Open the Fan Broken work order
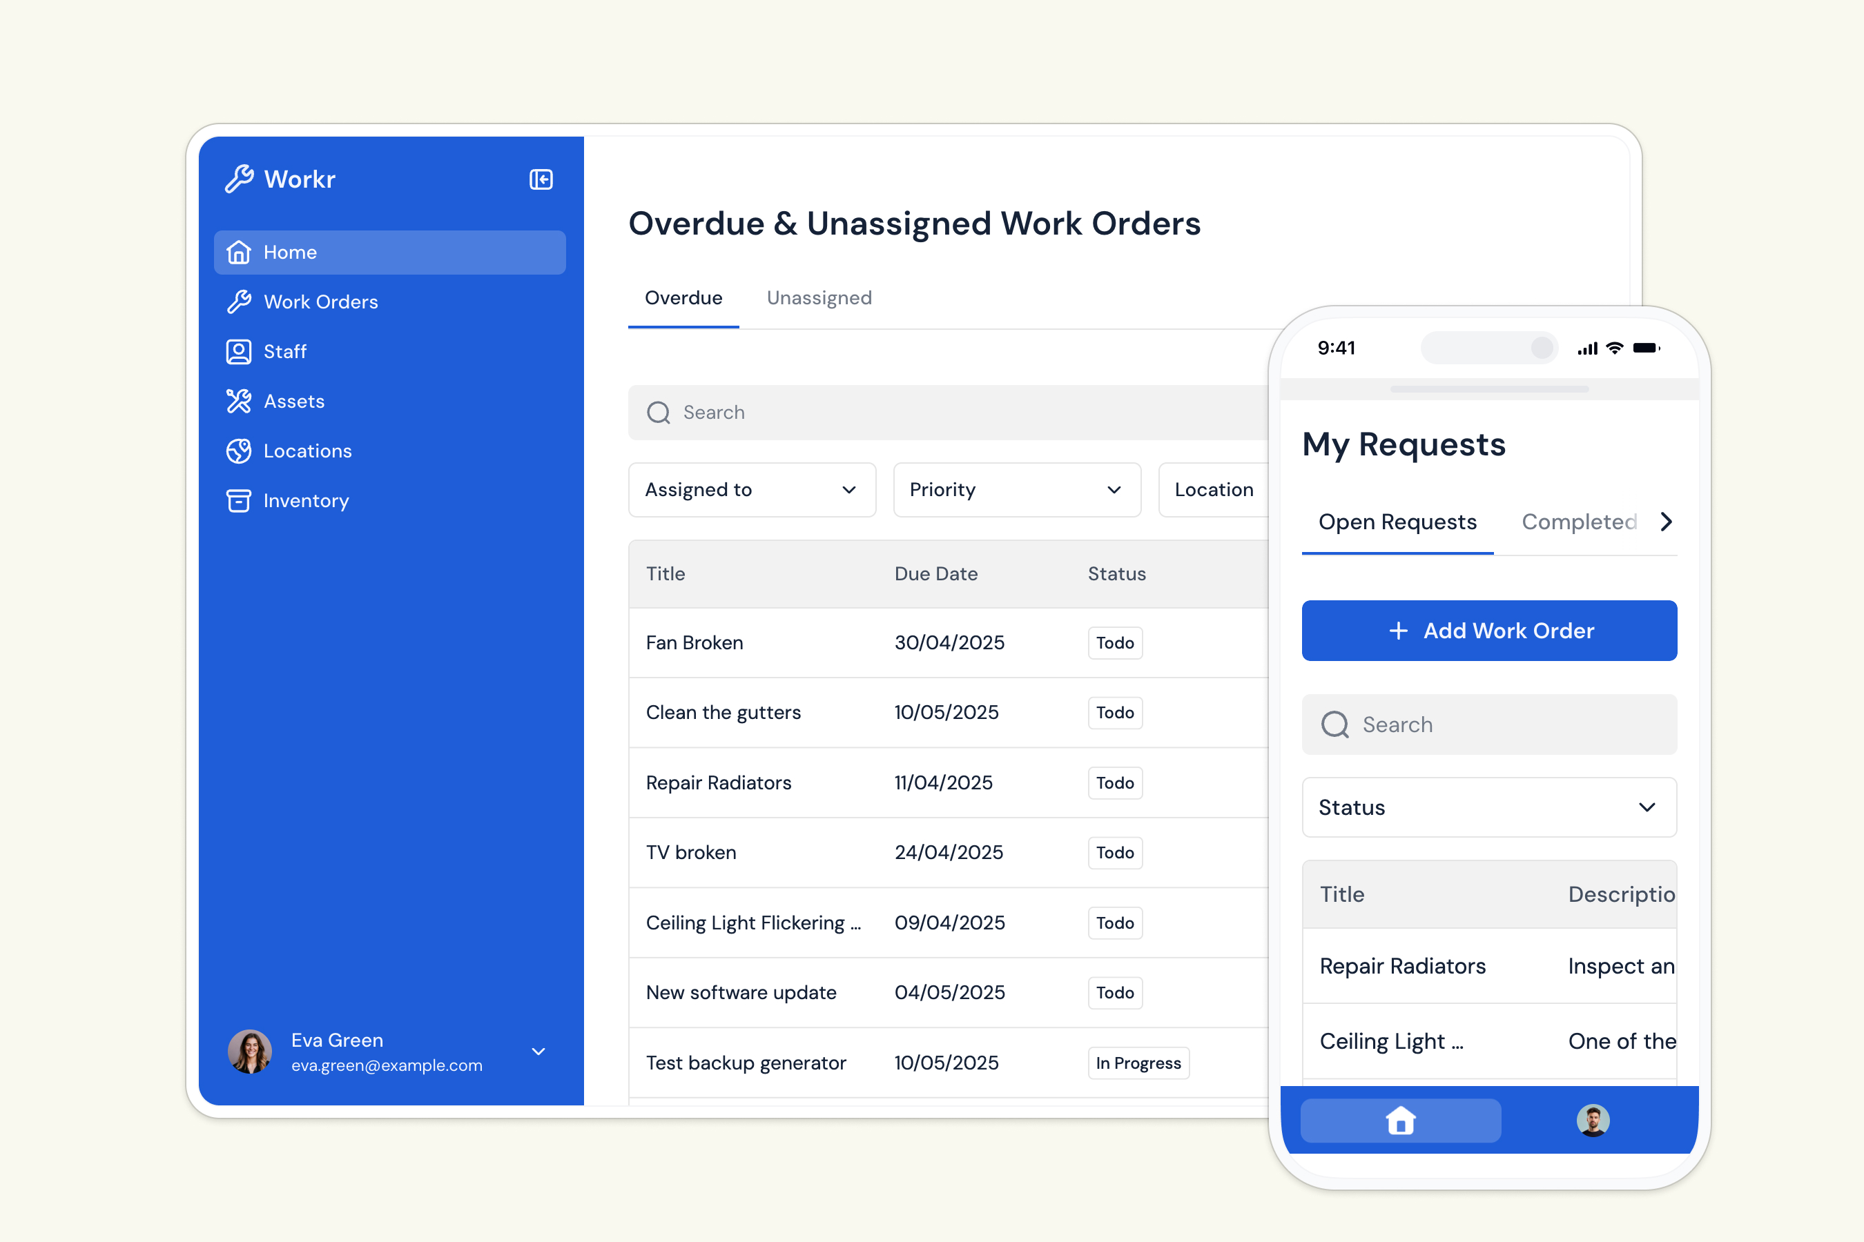The width and height of the screenshot is (1864, 1242). (949, 643)
